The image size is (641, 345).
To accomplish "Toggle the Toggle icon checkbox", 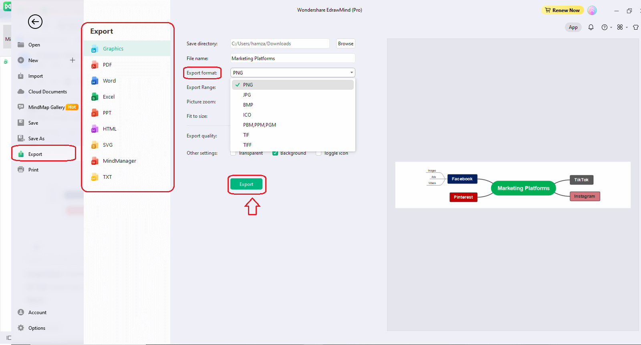I will tap(318, 153).
